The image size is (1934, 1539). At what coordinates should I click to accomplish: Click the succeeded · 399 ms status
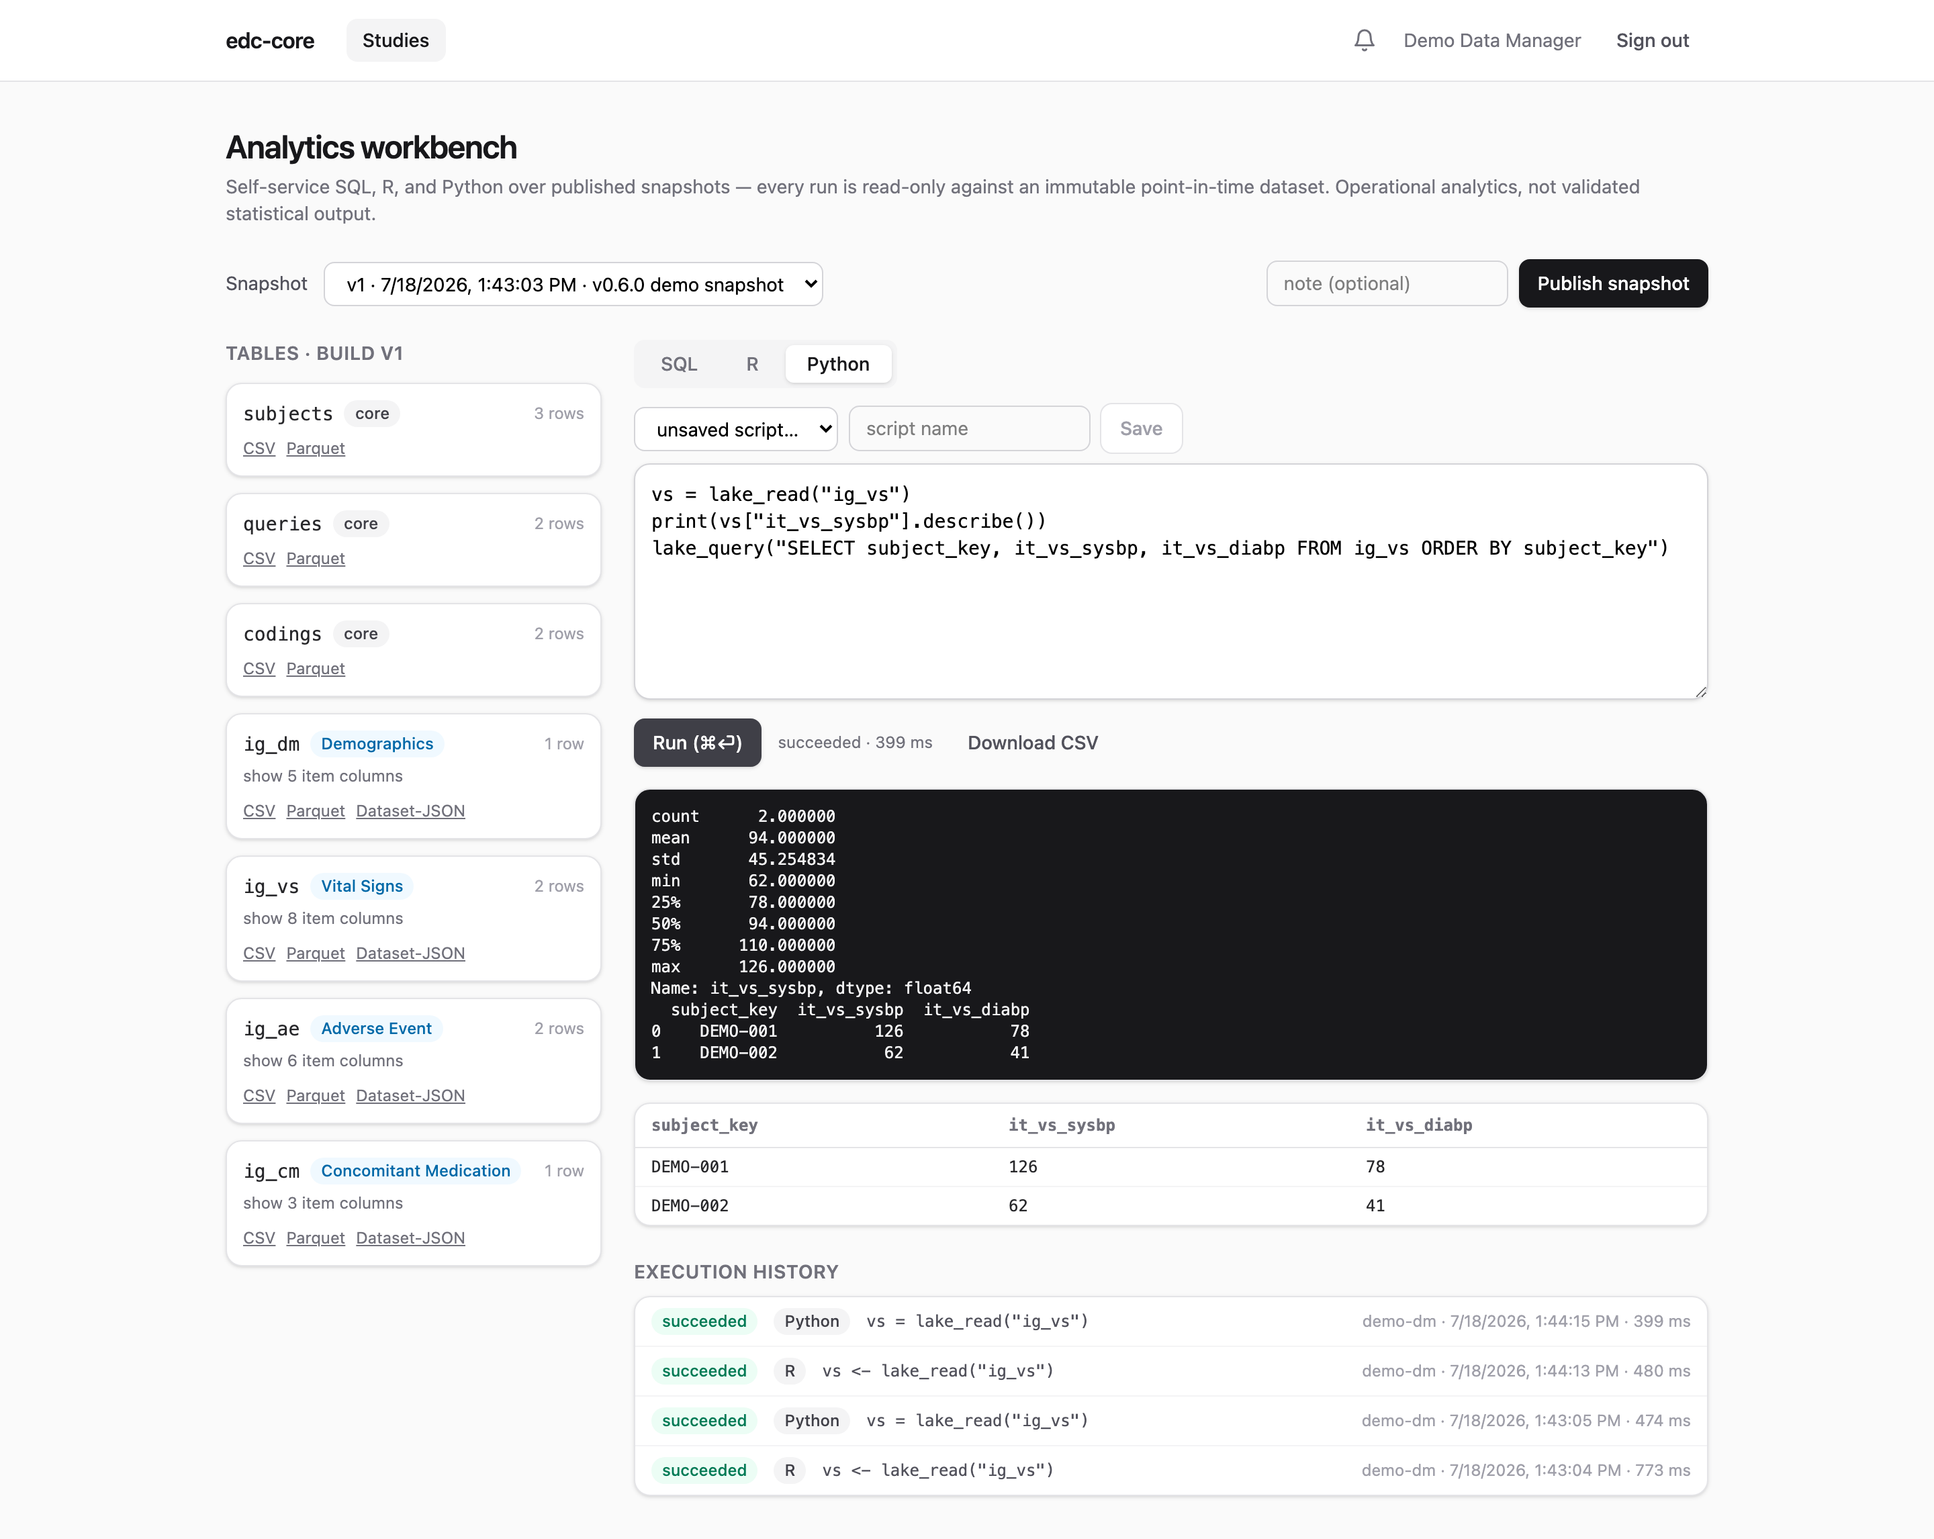click(x=855, y=743)
